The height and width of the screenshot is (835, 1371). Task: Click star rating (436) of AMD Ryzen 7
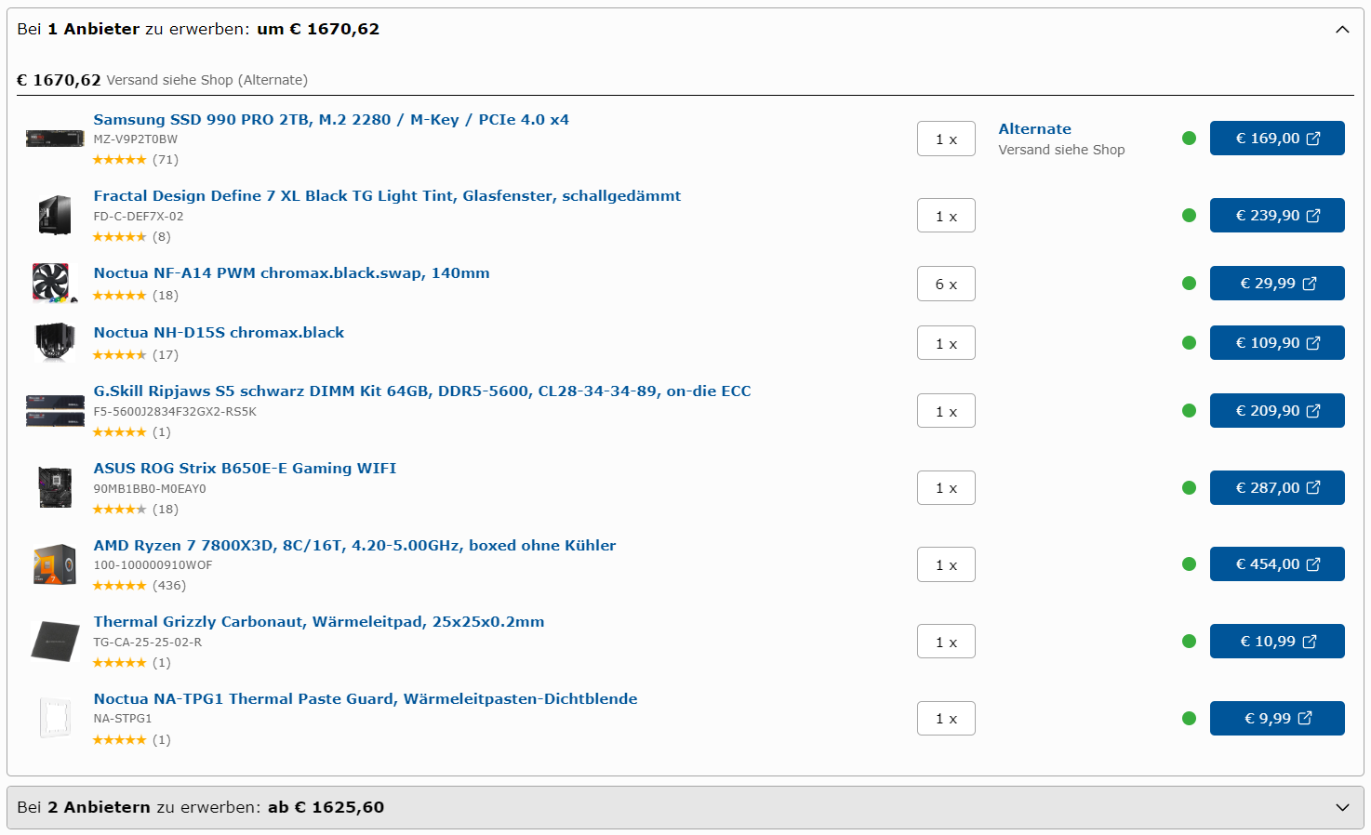click(x=140, y=586)
